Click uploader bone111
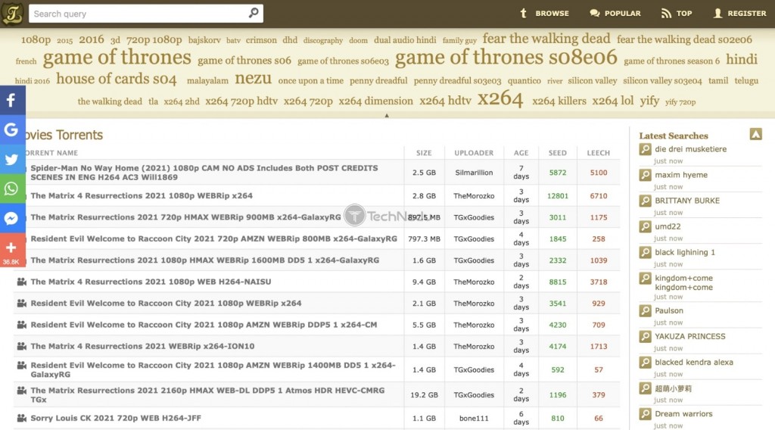 tap(474, 418)
